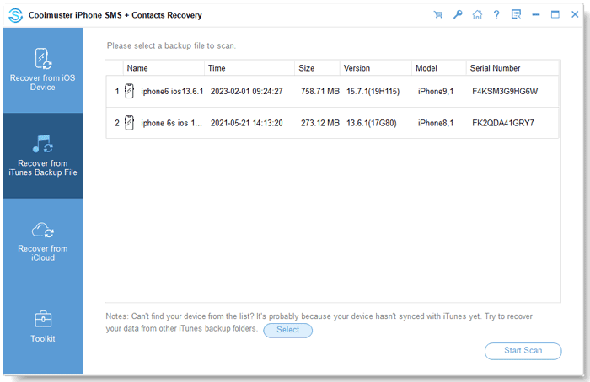Click row number 1 cell

[117, 91]
